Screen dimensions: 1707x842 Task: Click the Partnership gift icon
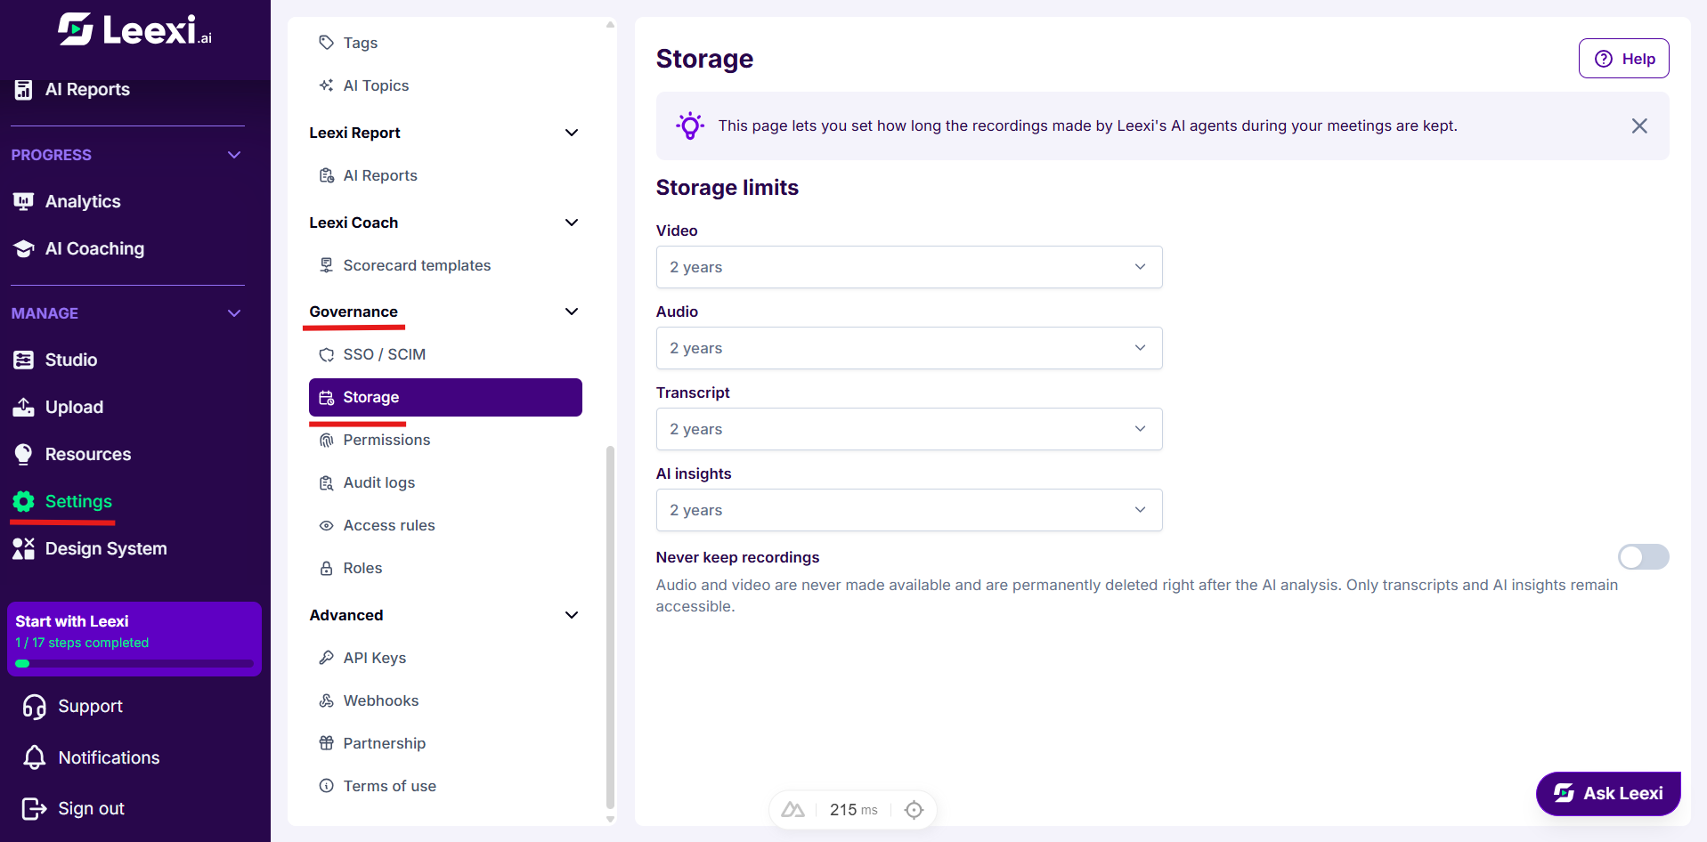tap(327, 743)
